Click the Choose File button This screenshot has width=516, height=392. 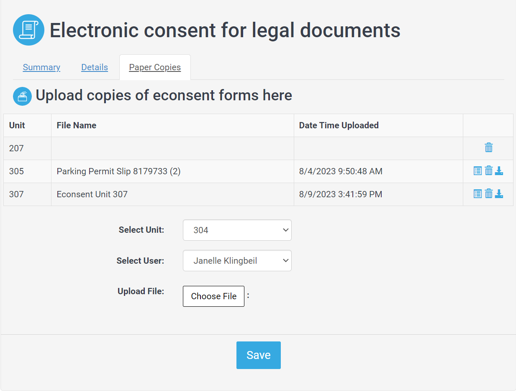pyautogui.click(x=213, y=296)
